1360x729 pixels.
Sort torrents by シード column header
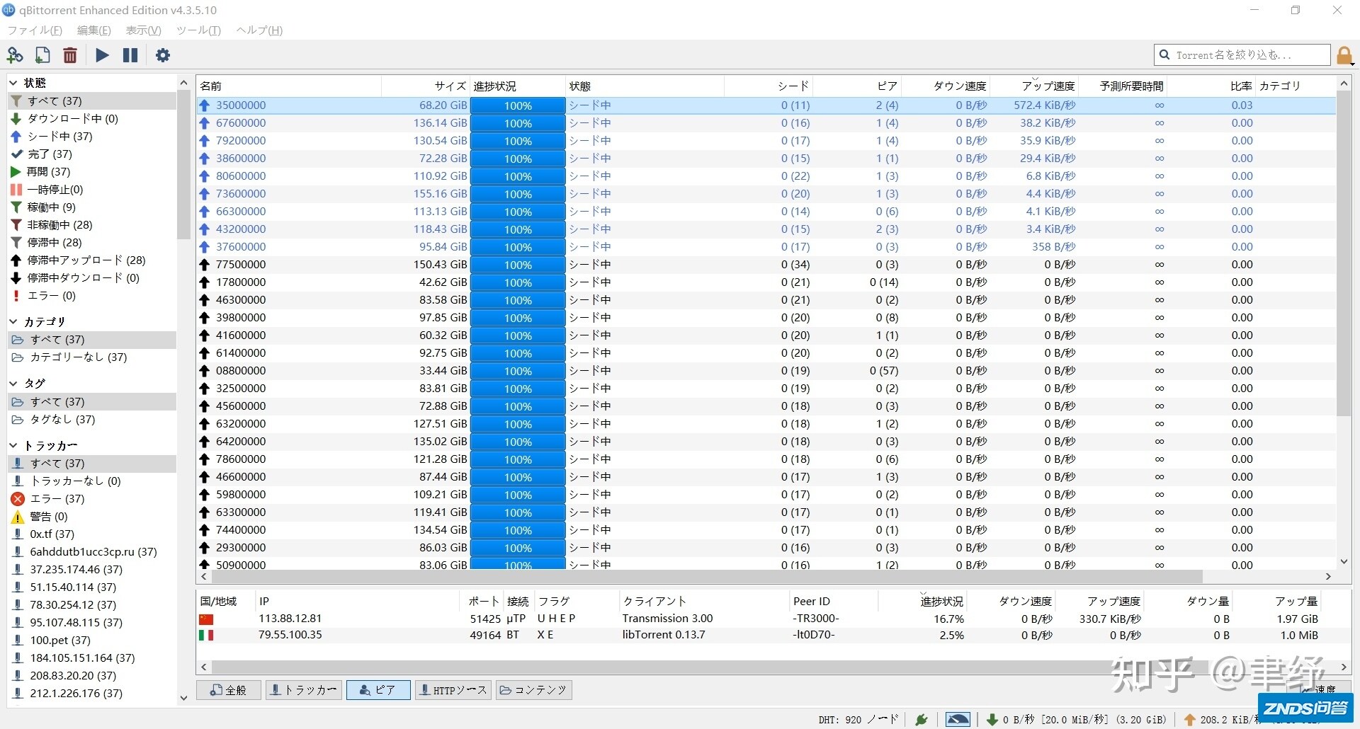tap(769, 86)
